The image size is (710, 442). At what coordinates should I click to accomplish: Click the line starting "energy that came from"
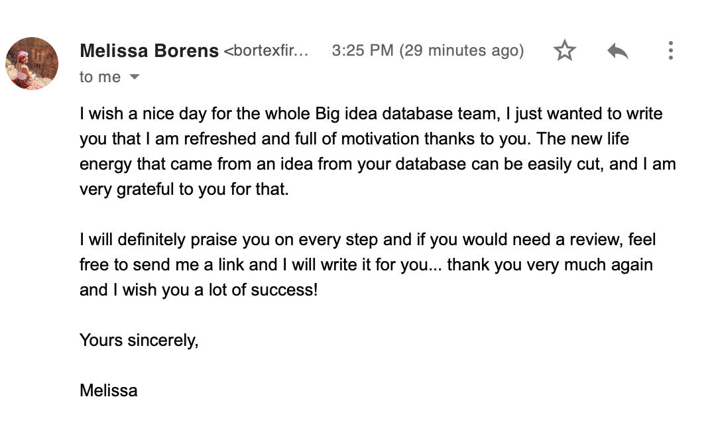click(378, 164)
